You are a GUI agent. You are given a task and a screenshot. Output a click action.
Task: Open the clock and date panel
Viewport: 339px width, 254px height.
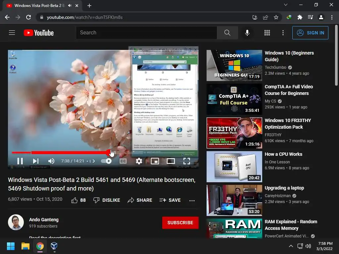(x=324, y=246)
